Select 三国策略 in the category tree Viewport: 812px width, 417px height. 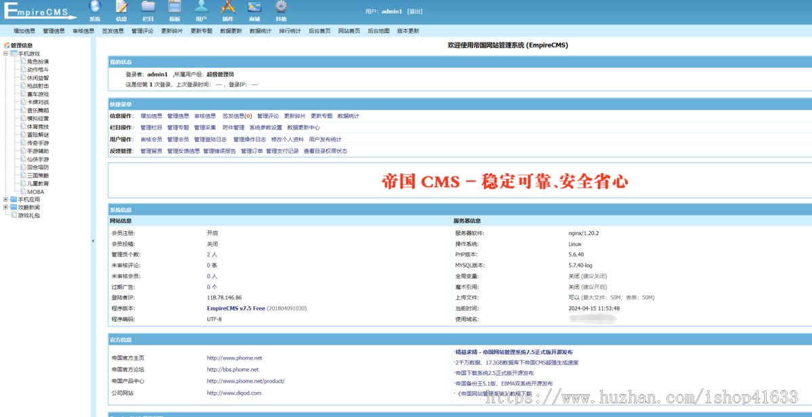coord(38,175)
